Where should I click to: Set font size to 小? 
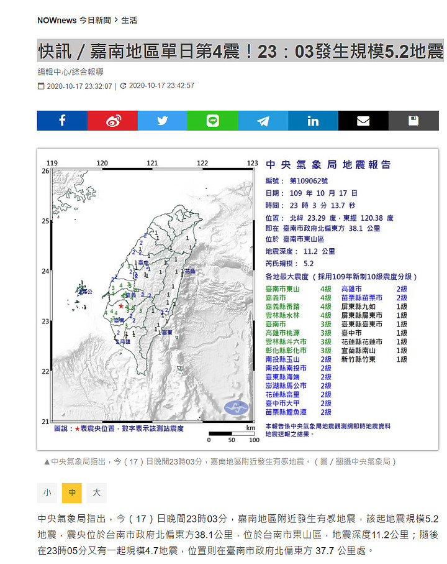[x=47, y=492]
